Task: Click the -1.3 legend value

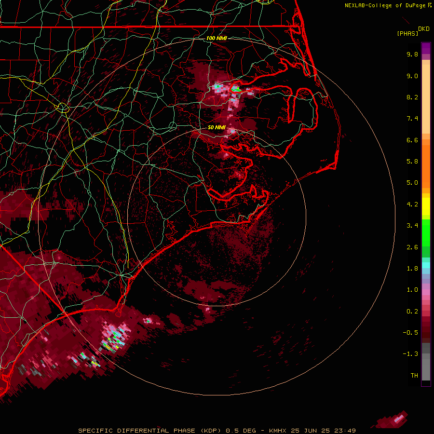Action: click(x=410, y=354)
